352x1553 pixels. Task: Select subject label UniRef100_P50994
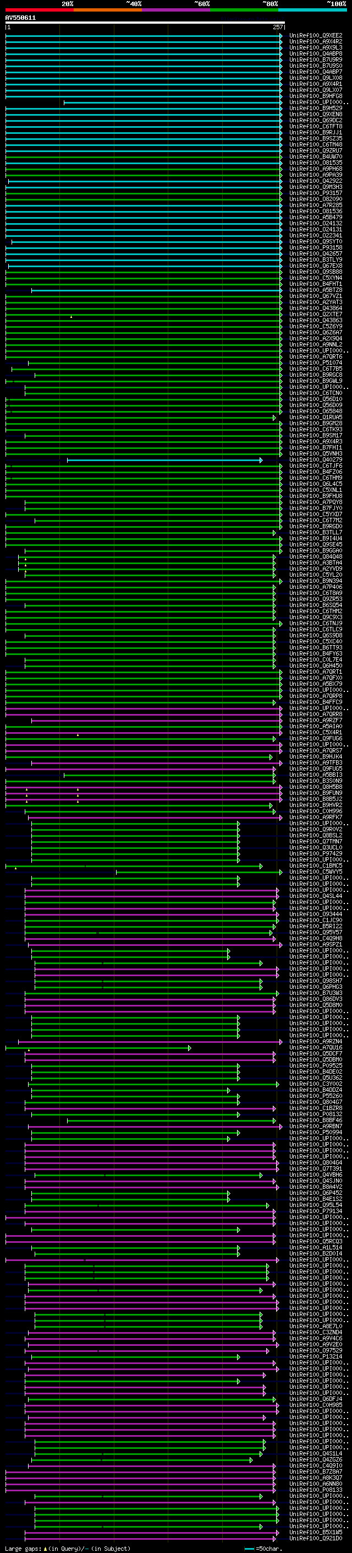pos(316,1132)
